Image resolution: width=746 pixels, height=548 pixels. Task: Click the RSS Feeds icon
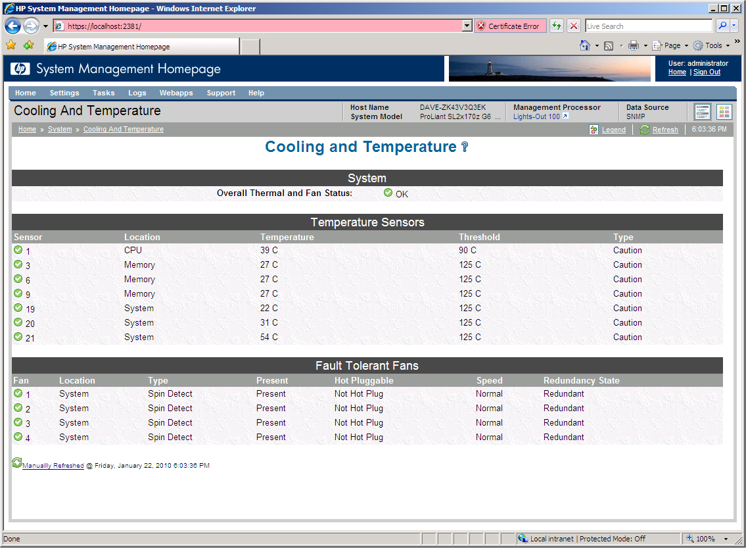(x=609, y=45)
